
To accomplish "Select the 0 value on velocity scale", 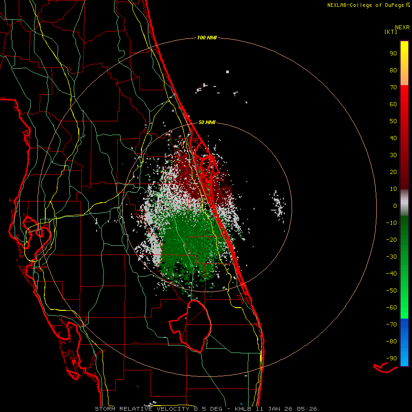I will [x=395, y=206].
